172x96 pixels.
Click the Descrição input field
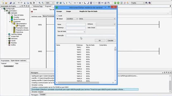click(91, 35)
